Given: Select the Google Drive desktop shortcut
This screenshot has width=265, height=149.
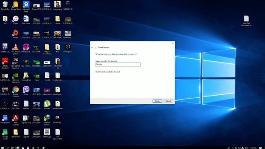Looking at the screenshot, I should (26, 77).
